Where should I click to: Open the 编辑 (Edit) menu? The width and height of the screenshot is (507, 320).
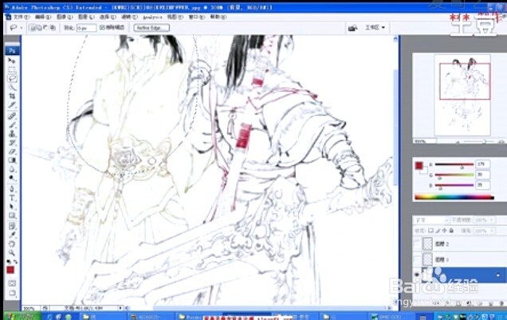click(x=43, y=17)
